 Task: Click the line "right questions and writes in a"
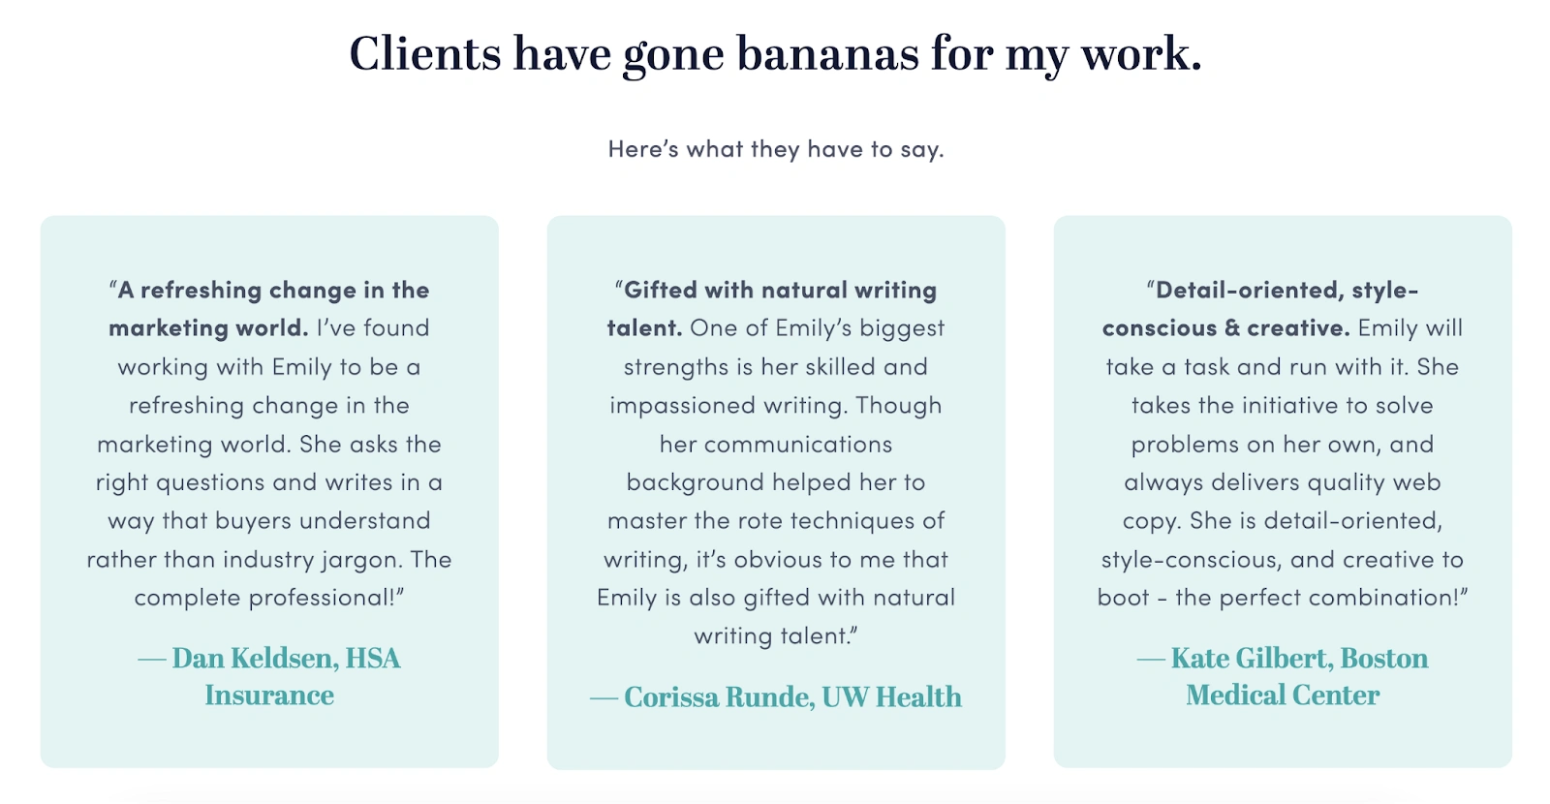[x=269, y=482]
